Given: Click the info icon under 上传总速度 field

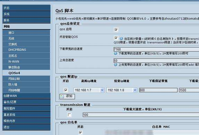Looking at the screenshot, I should [x=115, y=65].
